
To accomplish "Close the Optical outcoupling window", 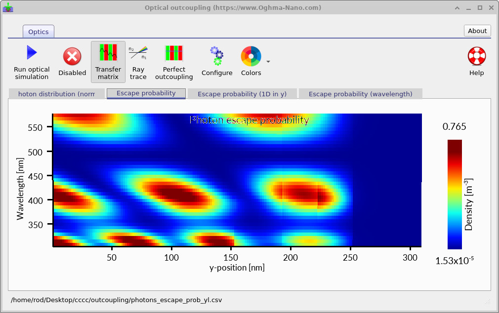I will click(491, 8).
